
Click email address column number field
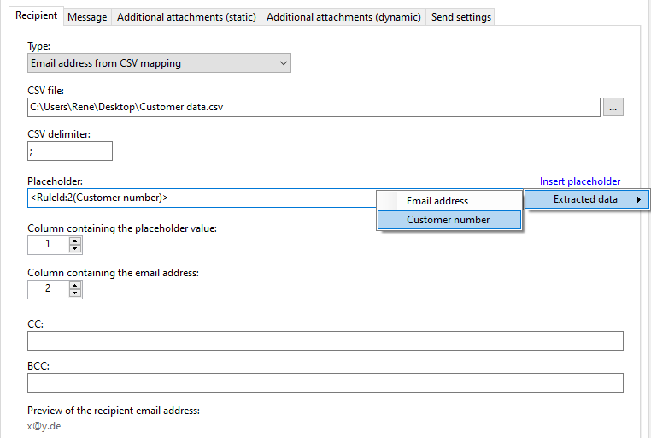point(48,289)
